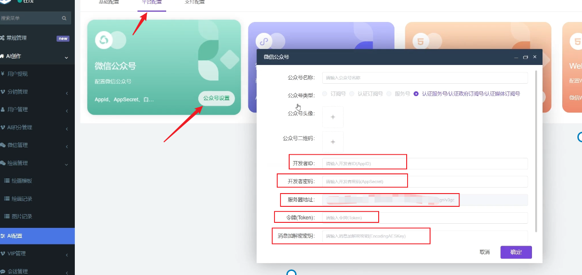This screenshot has height=275, width=582.
Task: Click the 消息加解密密钥 EncodingAESKey input field
Action: pyautogui.click(x=425, y=236)
